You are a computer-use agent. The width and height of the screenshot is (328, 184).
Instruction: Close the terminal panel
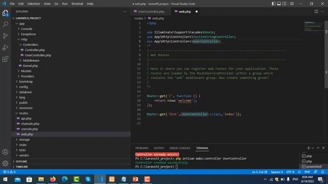323,148
